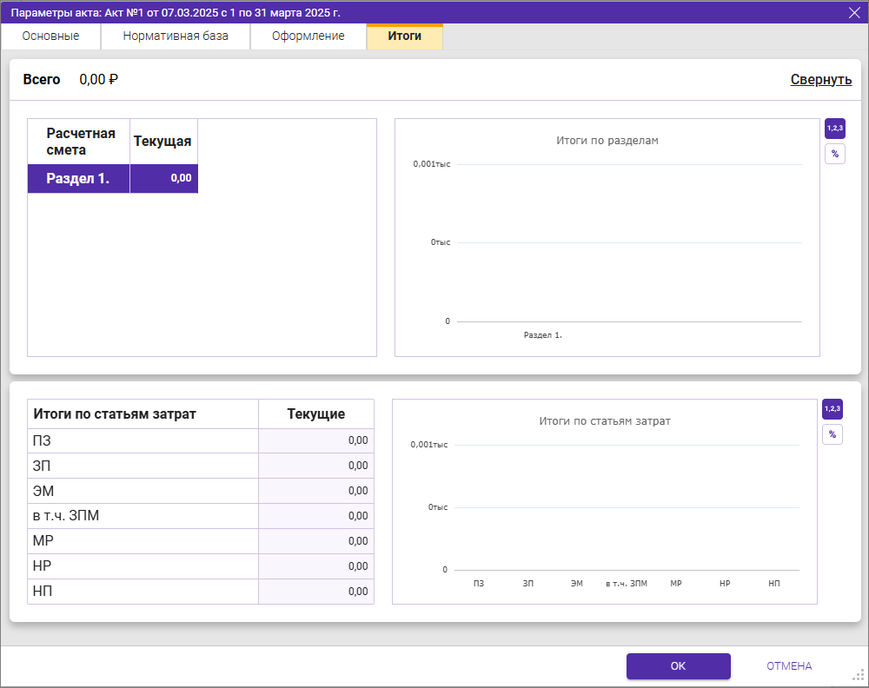This screenshot has height=688, width=869.
Task: Open the Основные tab
Action: (x=50, y=36)
